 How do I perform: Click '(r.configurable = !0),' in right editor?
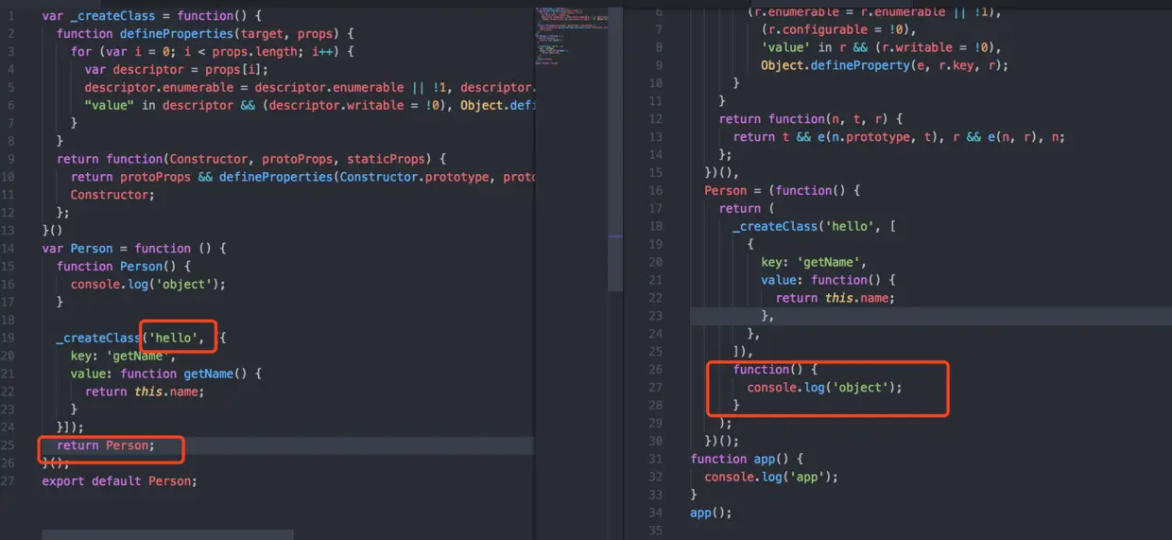(x=836, y=29)
